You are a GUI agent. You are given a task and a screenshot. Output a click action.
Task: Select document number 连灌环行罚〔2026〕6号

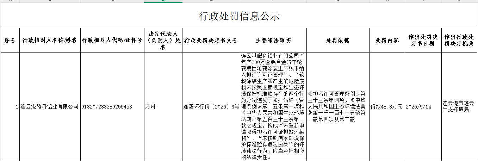pyautogui.click(x=211, y=106)
